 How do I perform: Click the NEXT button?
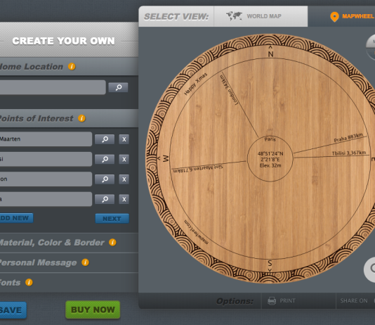112,219
